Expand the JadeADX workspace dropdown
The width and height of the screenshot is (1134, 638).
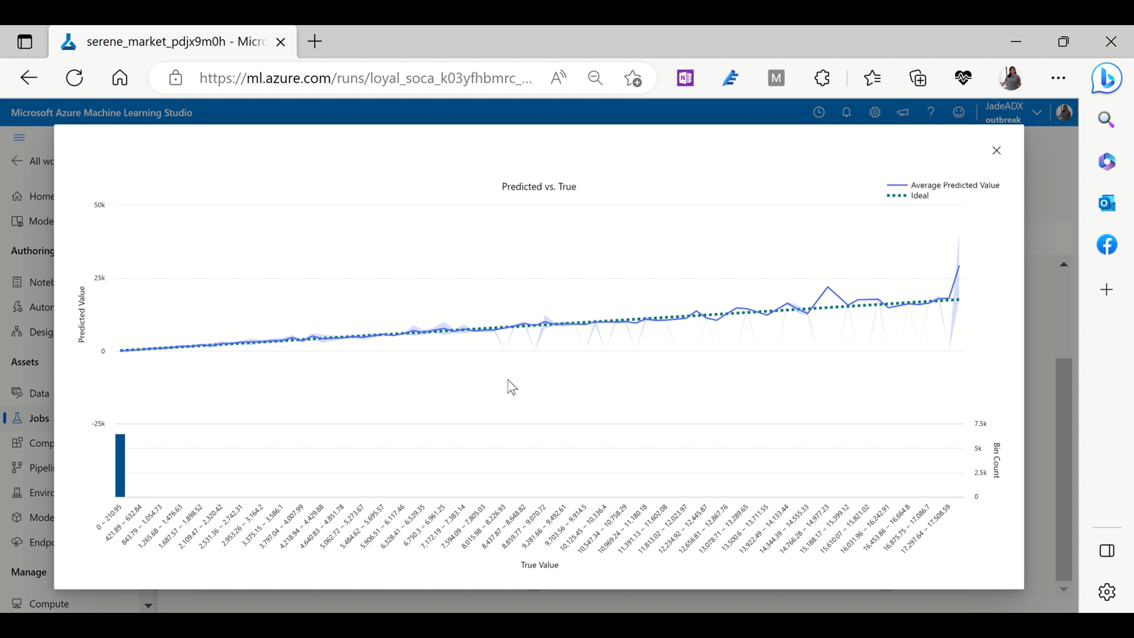1037,112
